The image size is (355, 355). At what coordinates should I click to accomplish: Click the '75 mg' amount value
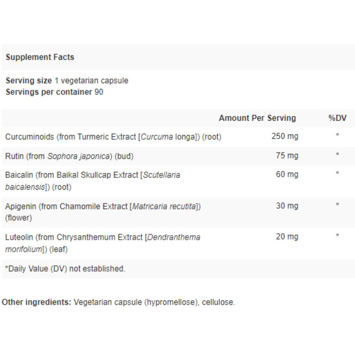click(287, 155)
